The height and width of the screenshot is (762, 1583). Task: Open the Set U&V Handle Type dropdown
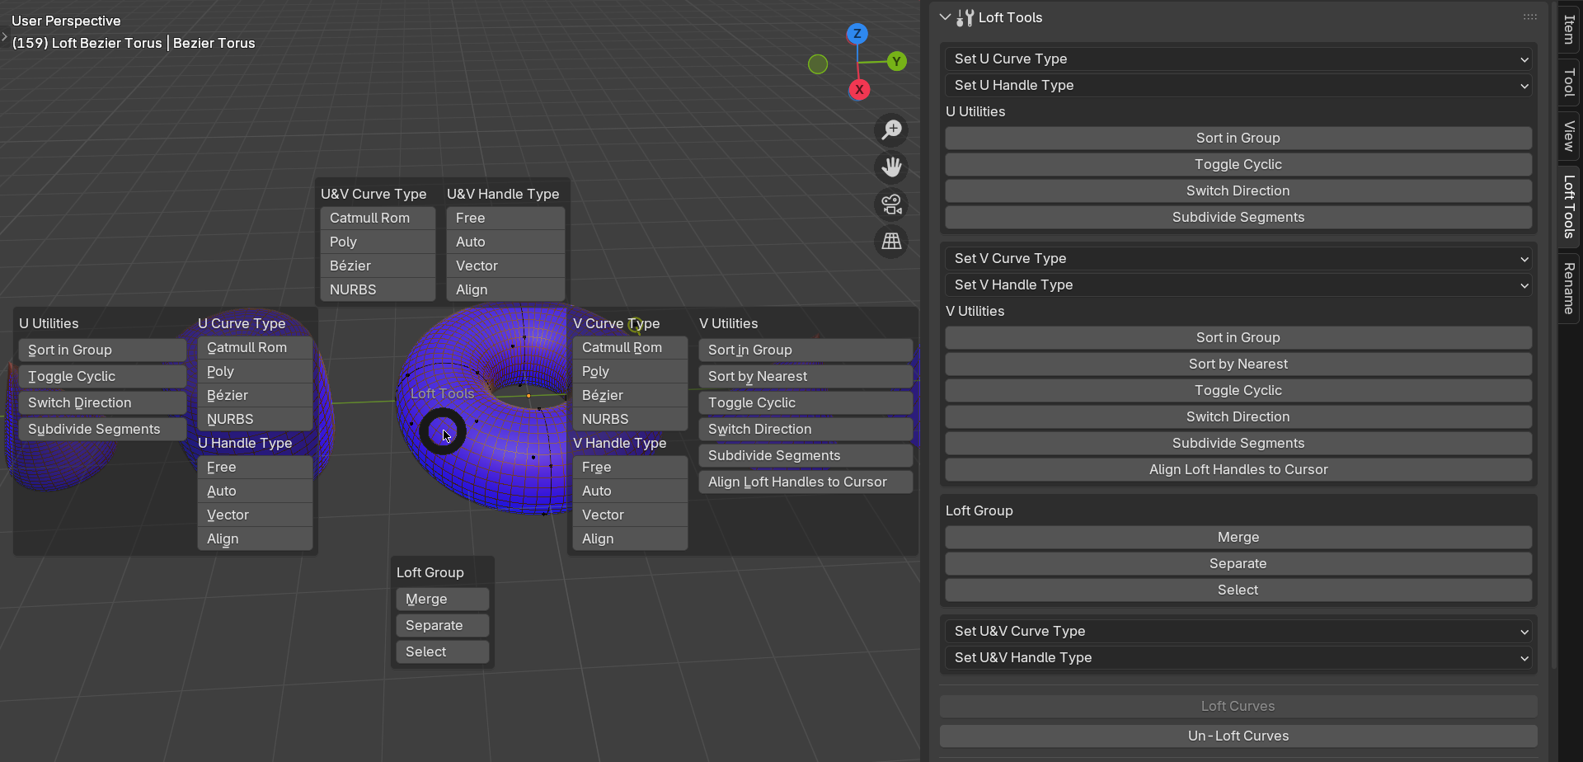(x=1238, y=657)
